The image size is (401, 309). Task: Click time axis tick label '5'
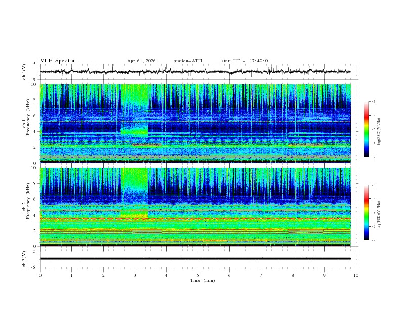(198, 275)
